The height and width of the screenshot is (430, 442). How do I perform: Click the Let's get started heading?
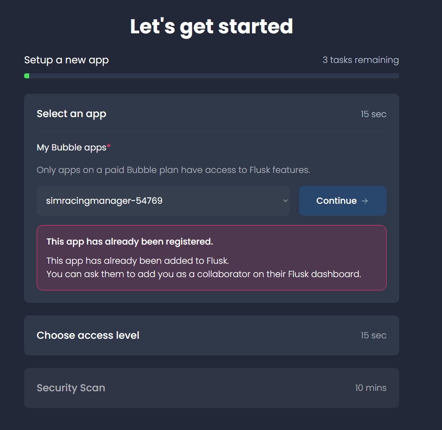pos(212,26)
